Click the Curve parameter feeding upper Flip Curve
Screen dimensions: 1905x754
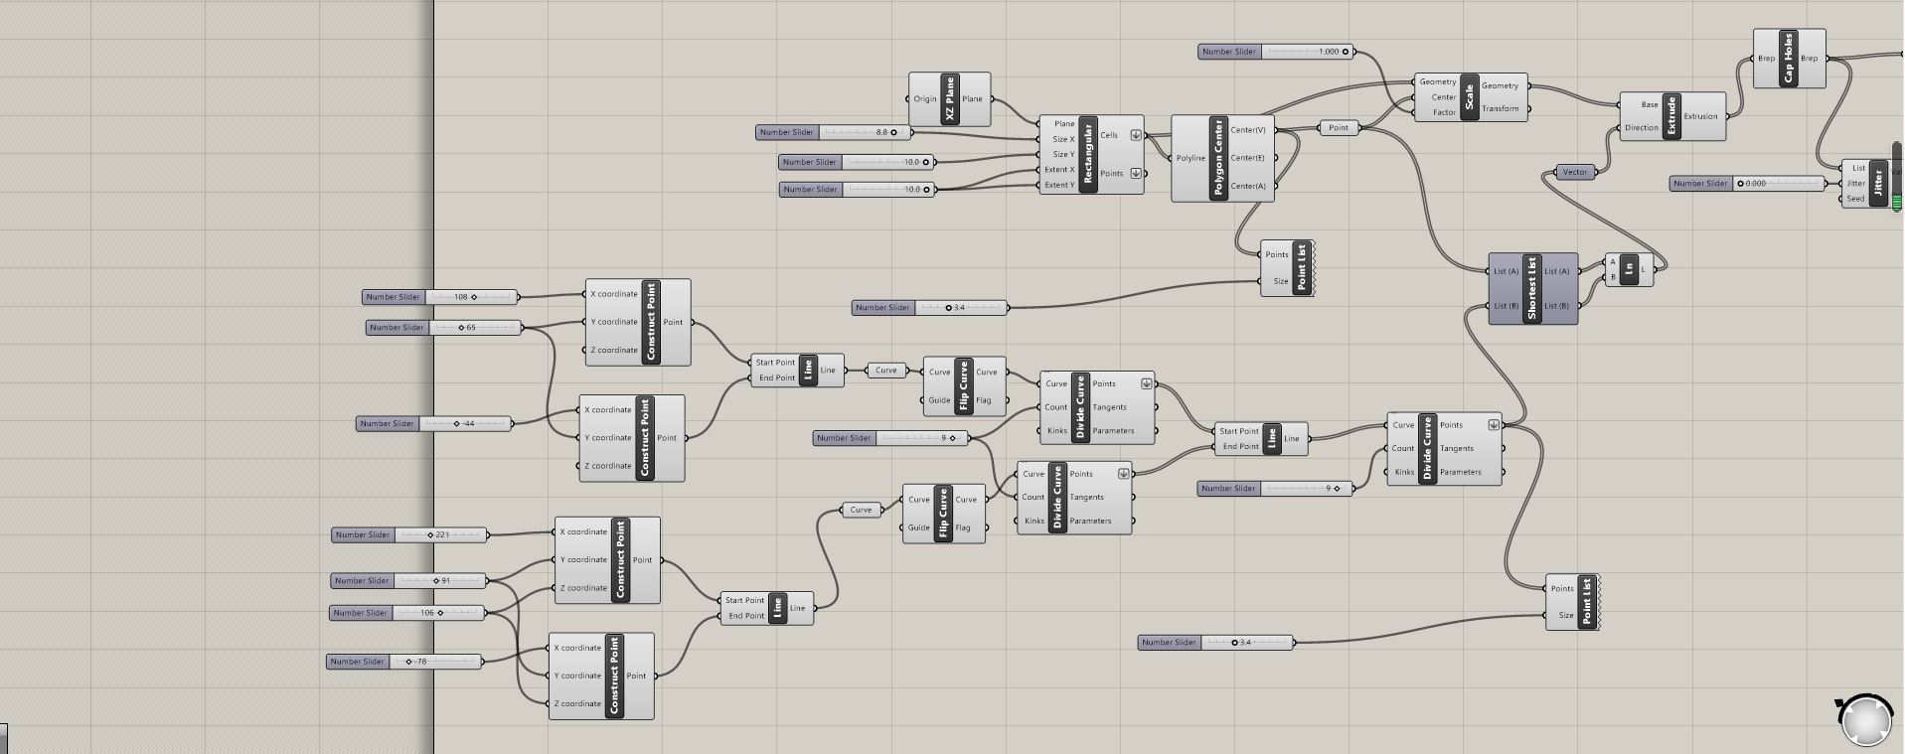click(x=885, y=371)
